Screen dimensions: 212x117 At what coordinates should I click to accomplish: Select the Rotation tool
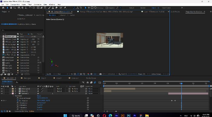click(x=30, y=8)
